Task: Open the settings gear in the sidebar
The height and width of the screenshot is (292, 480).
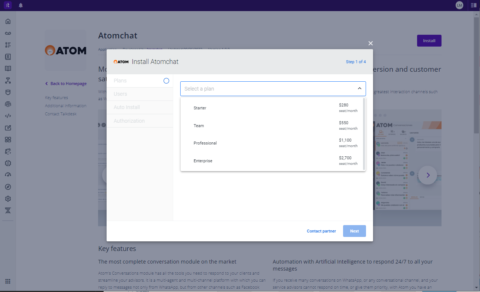Action: (x=8, y=199)
